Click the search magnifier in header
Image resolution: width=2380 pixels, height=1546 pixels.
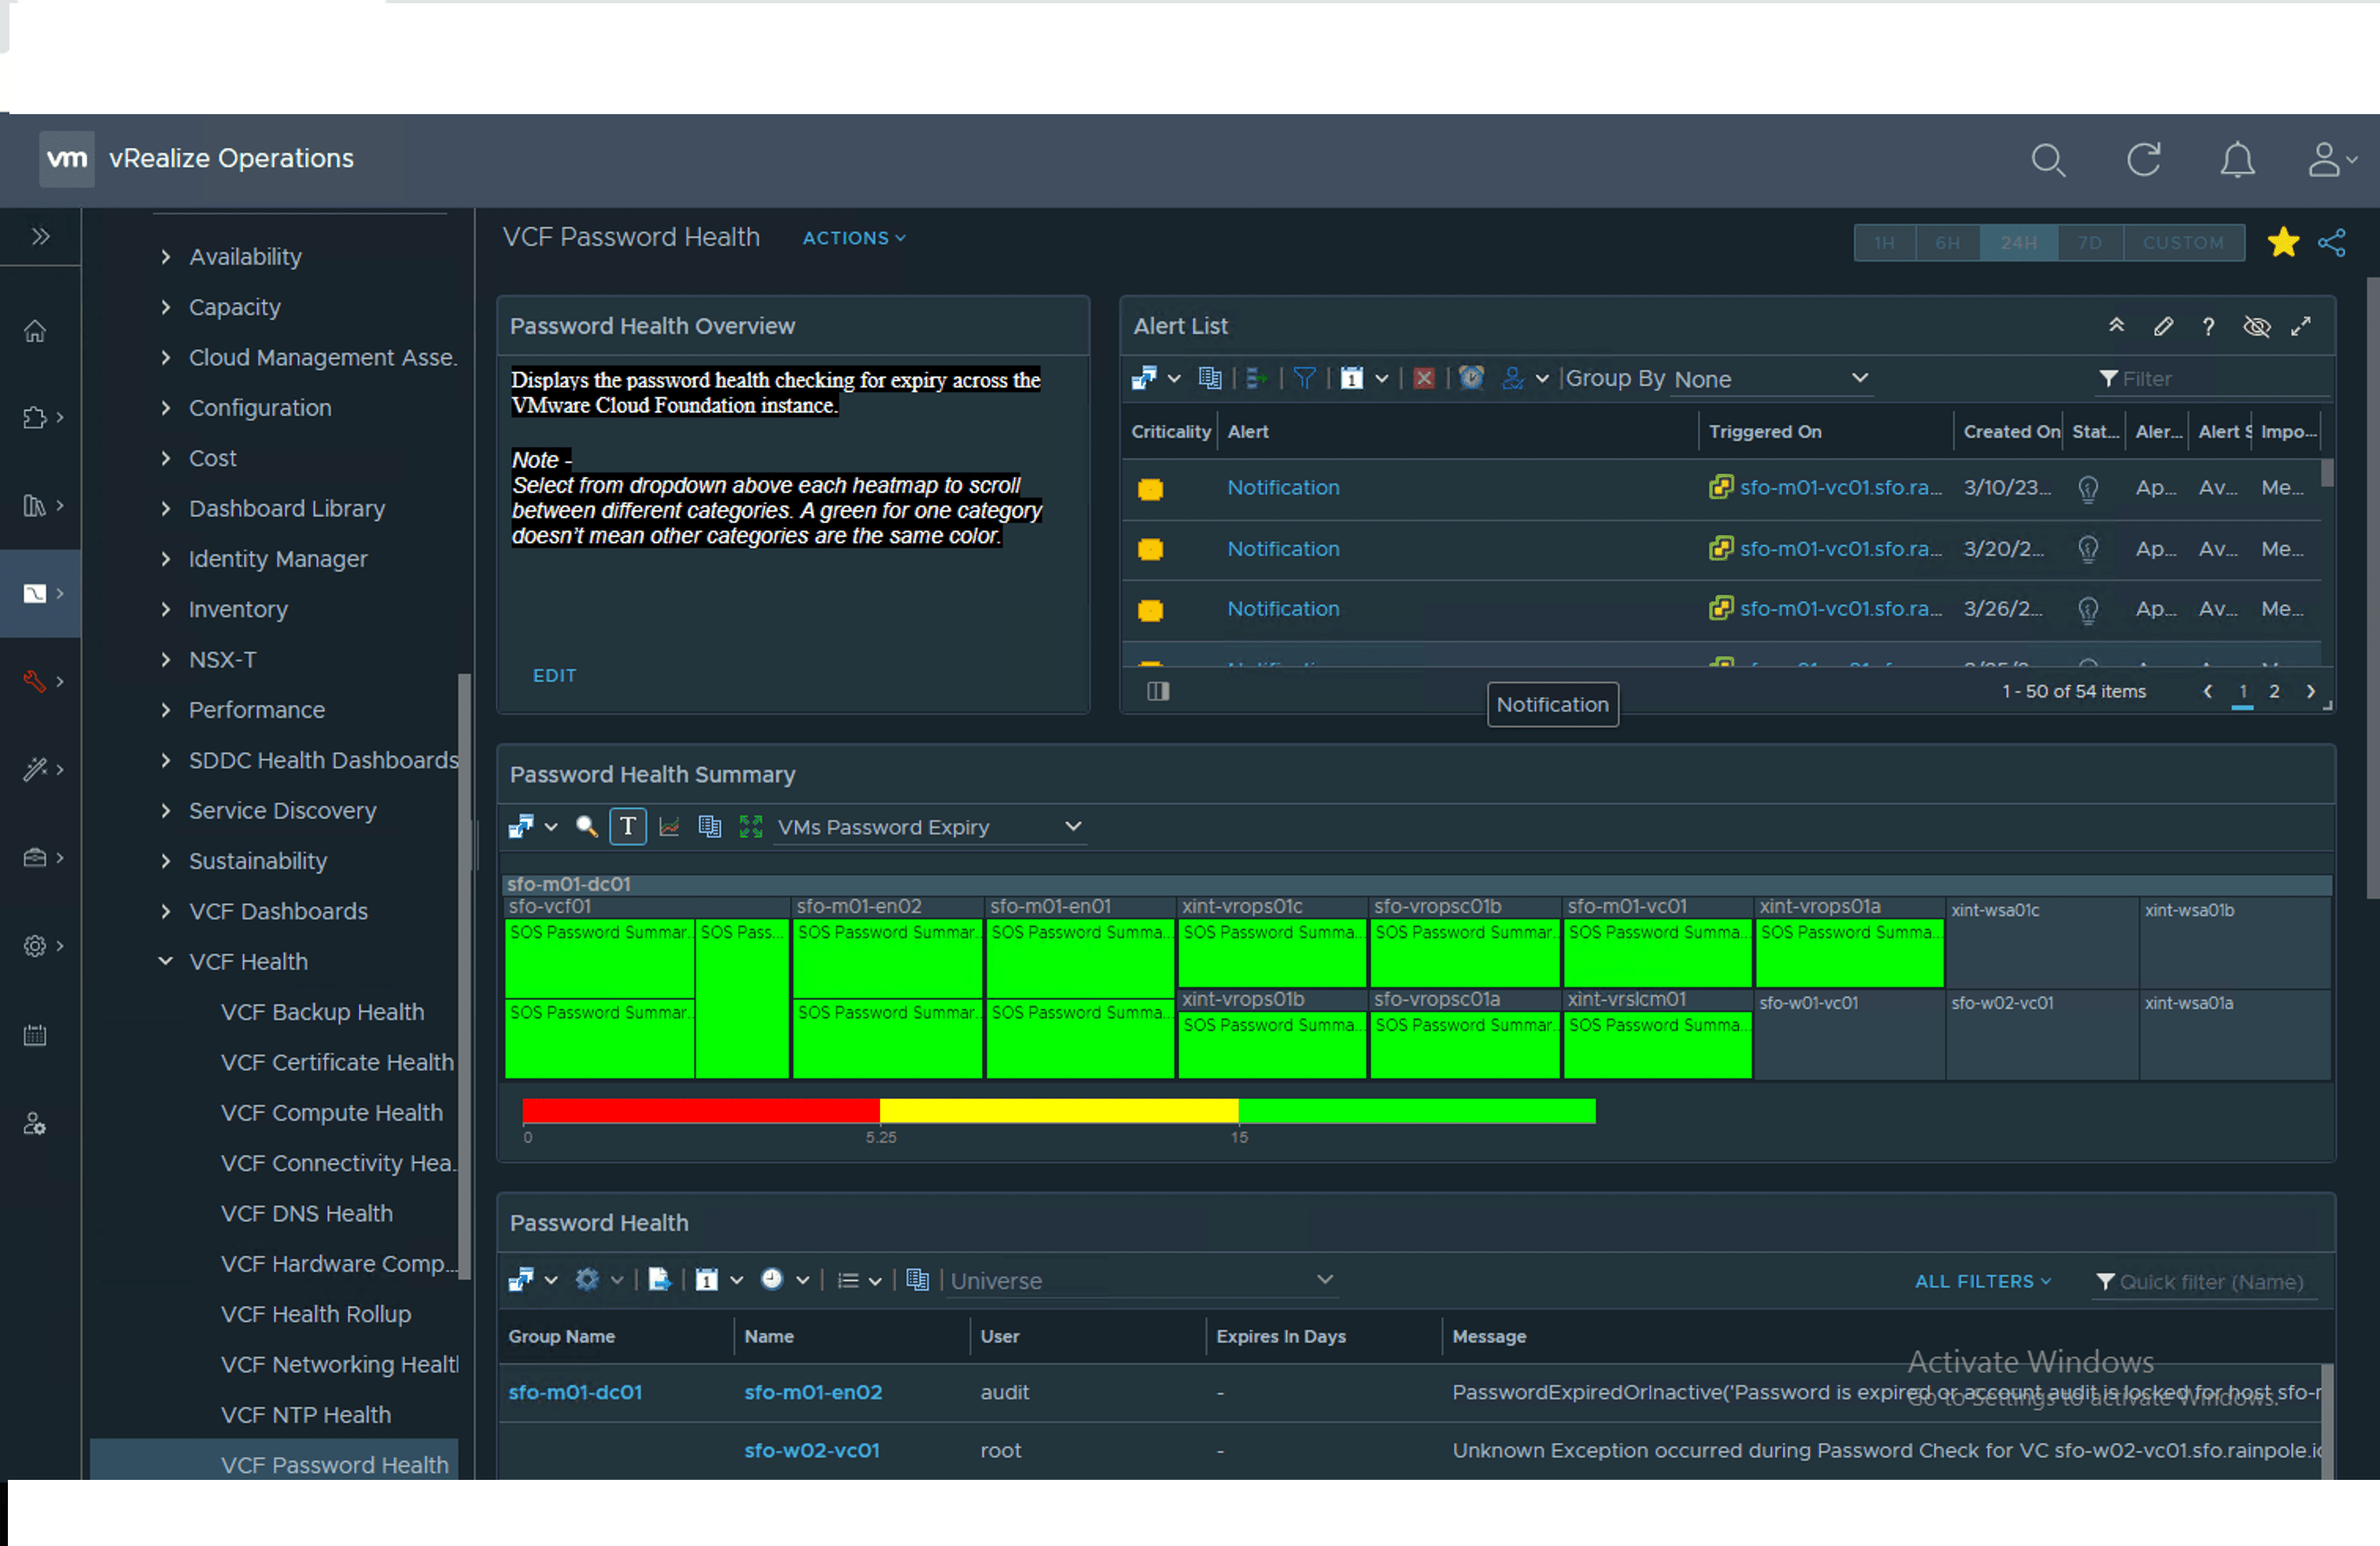[x=2047, y=160]
